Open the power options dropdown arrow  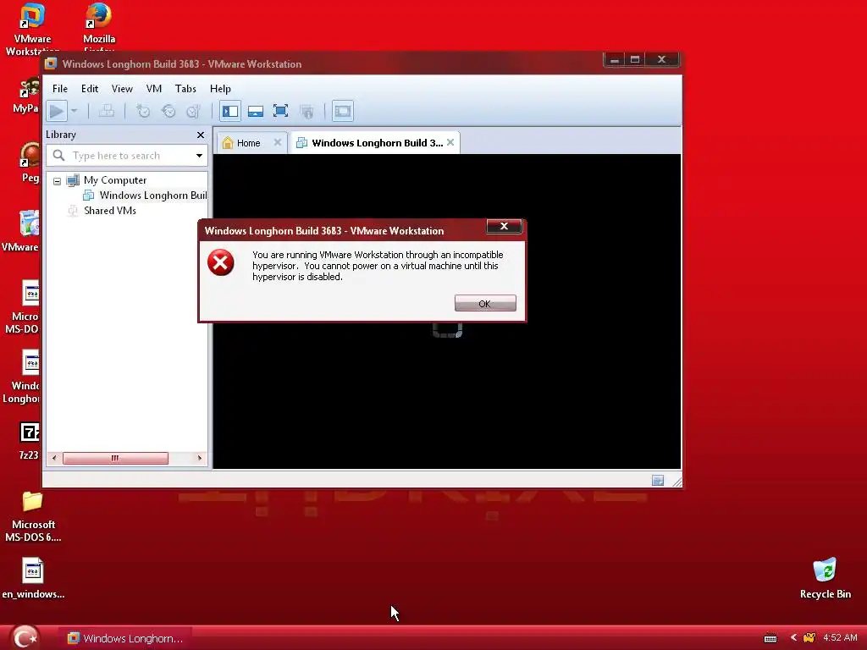pyautogui.click(x=75, y=111)
